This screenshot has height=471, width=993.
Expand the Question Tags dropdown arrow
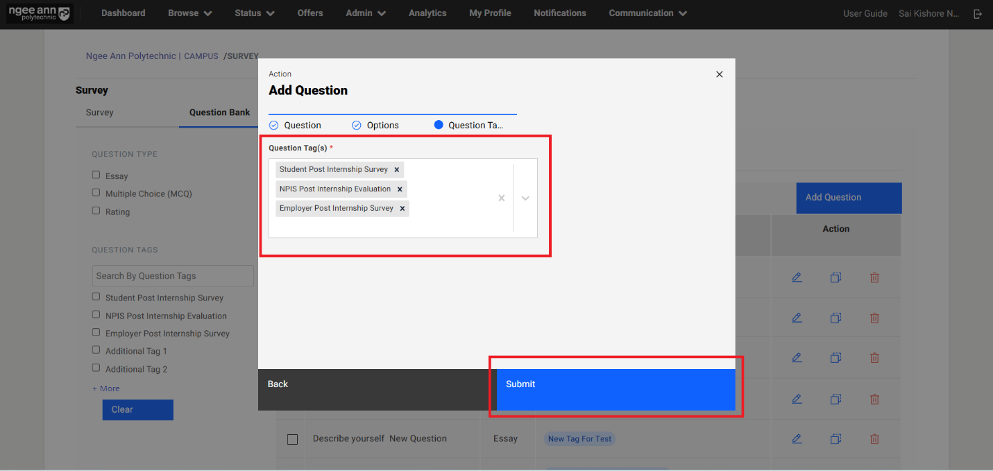(525, 198)
